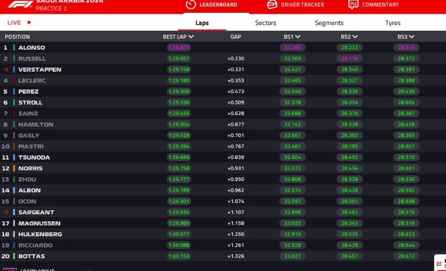Expand the BS3 column dropdown
This screenshot has width=446, height=271.
(411, 37)
